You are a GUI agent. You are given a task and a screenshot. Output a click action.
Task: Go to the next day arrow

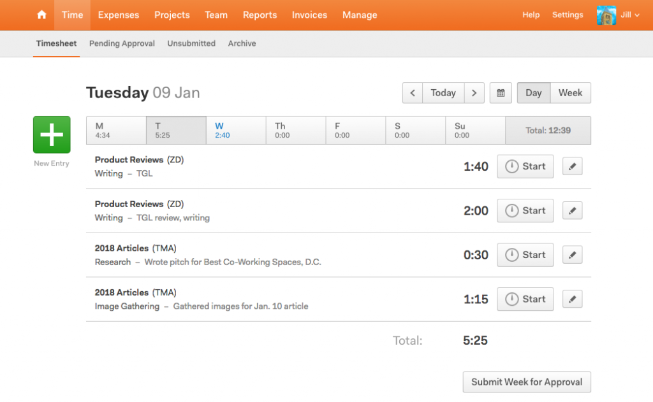[474, 93]
